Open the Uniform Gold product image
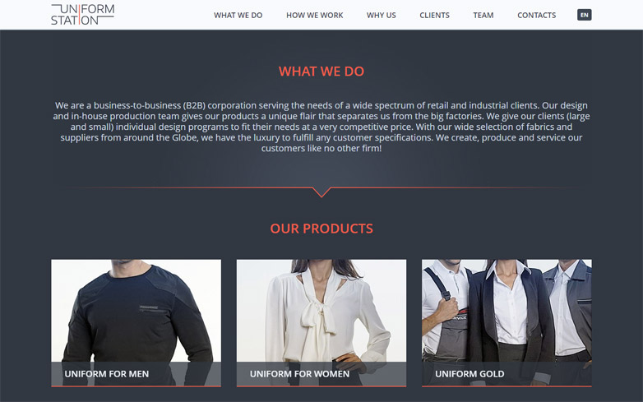 point(507,310)
